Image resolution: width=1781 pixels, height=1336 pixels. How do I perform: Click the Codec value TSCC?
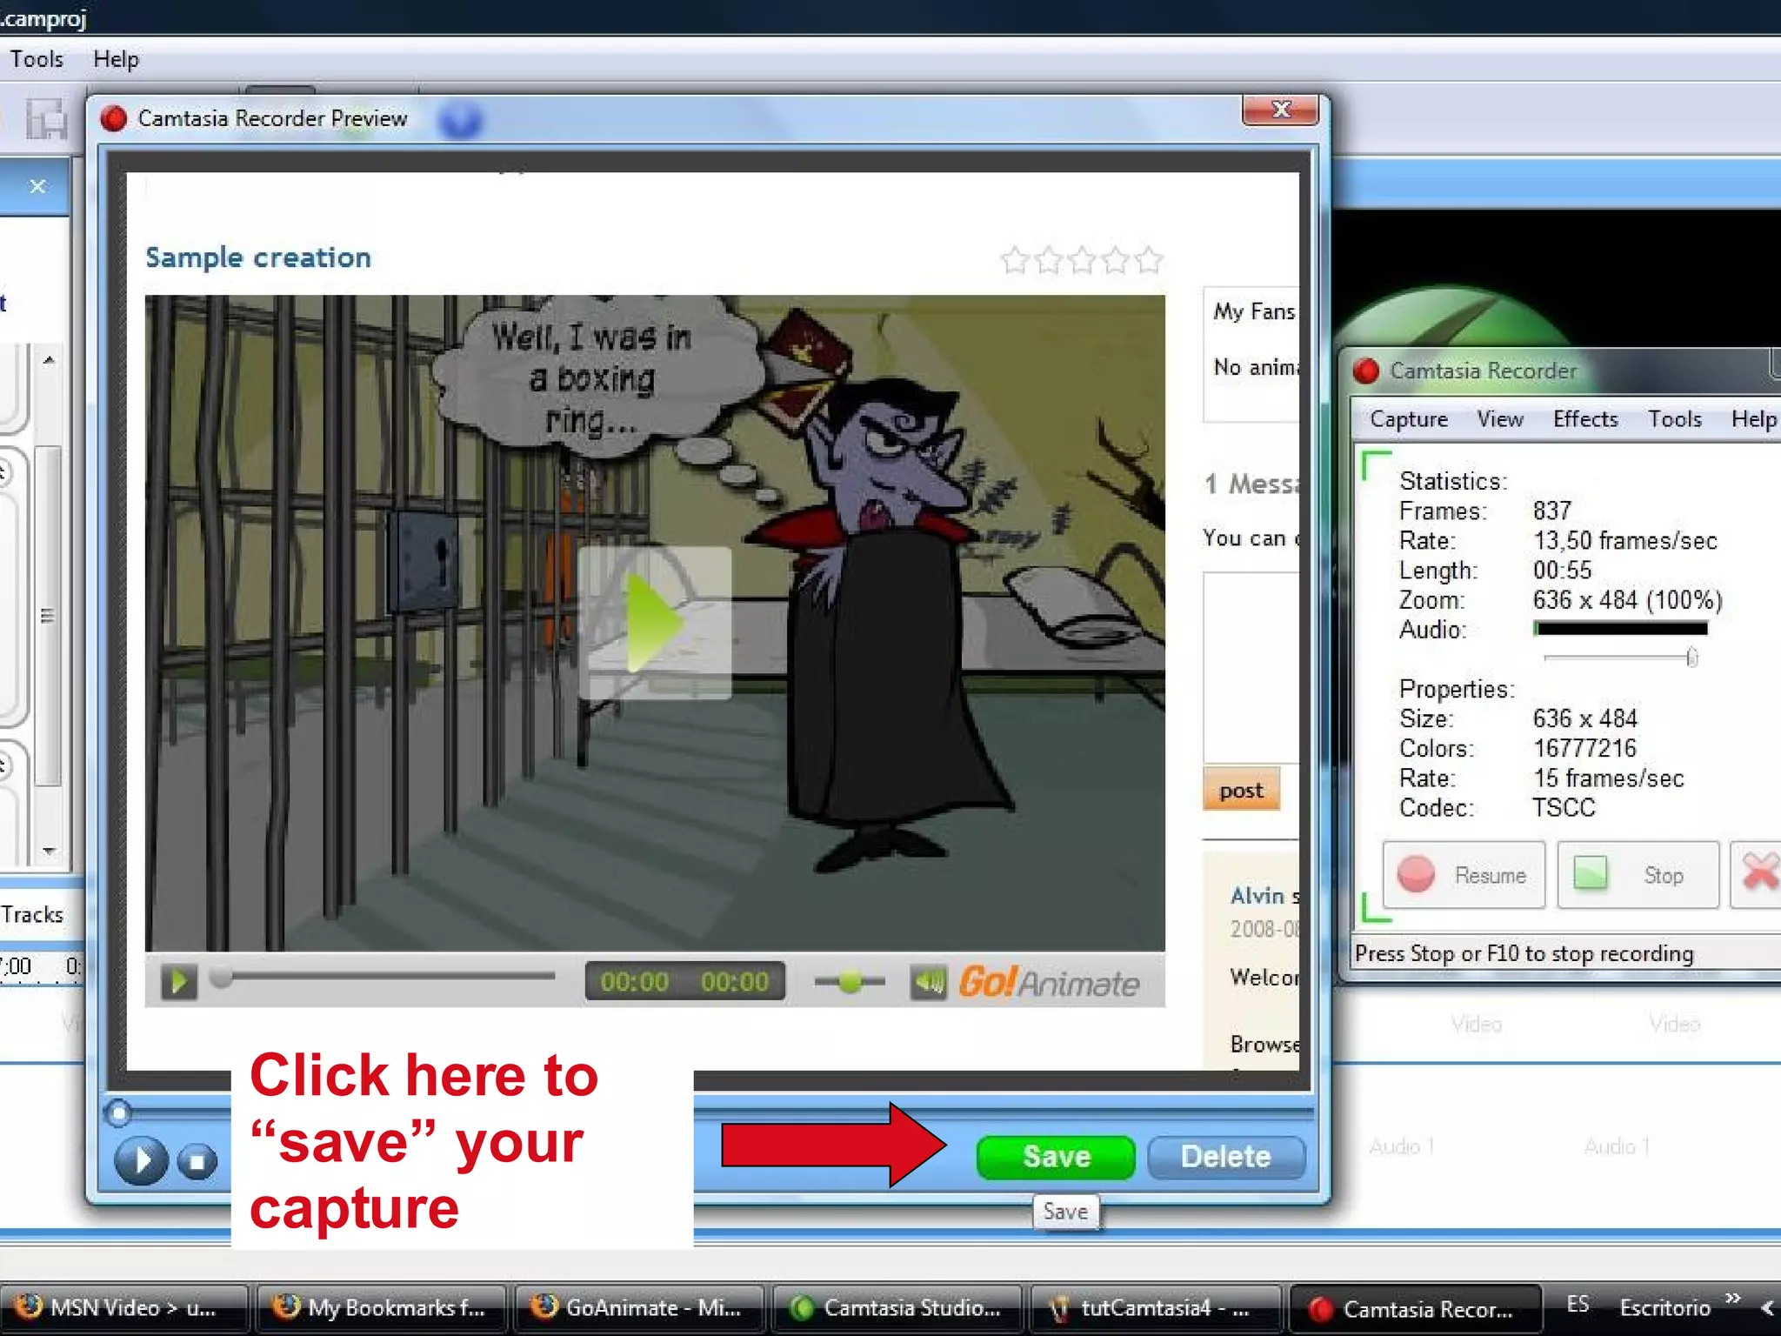pyautogui.click(x=1564, y=808)
